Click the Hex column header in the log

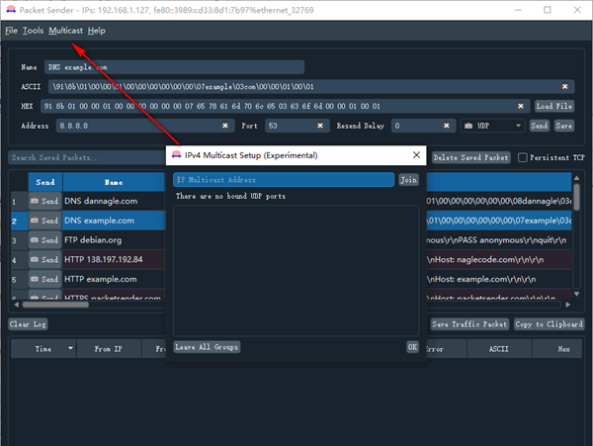(557, 349)
